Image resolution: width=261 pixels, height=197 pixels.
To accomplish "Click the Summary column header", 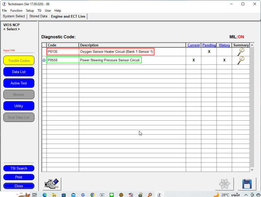I will 241,45.
